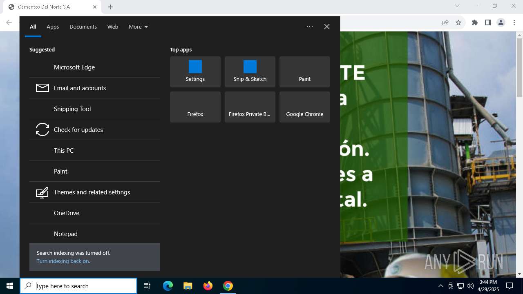Launch Firefox from taskbar
523x294 pixels.
208,286
